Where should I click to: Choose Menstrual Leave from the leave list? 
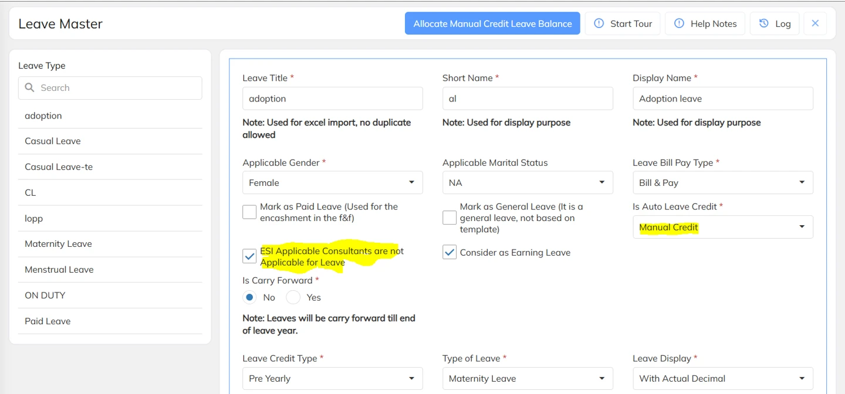tap(59, 270)
